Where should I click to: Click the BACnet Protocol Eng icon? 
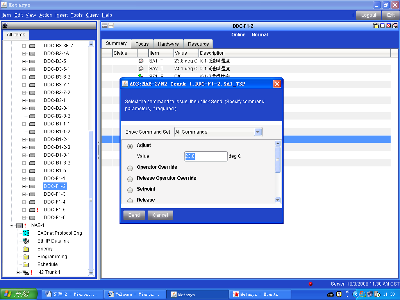(26, 233)
